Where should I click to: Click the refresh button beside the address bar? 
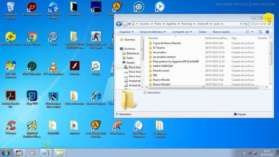(246, 24)
